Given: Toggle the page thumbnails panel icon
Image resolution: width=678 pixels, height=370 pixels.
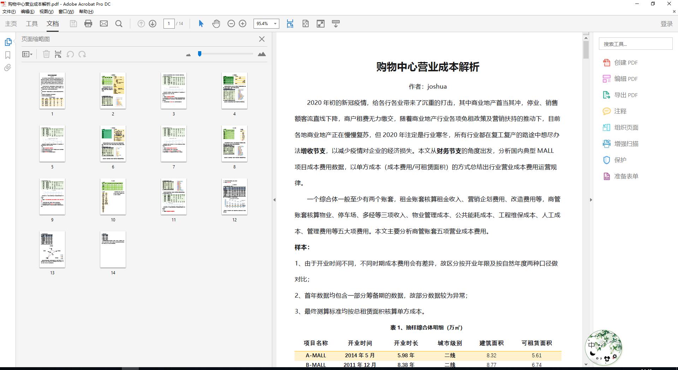Looking at the screenshot, I should pyautogui.click(x=8, y=42).
